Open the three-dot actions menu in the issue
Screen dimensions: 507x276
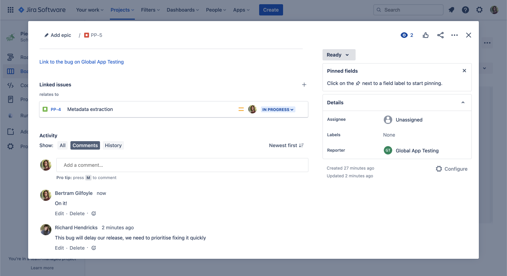455,35
